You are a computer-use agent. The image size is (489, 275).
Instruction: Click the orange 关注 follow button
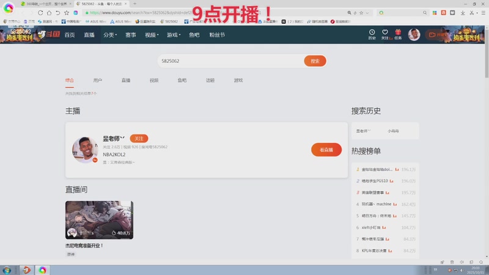click(x=139, y=139)
